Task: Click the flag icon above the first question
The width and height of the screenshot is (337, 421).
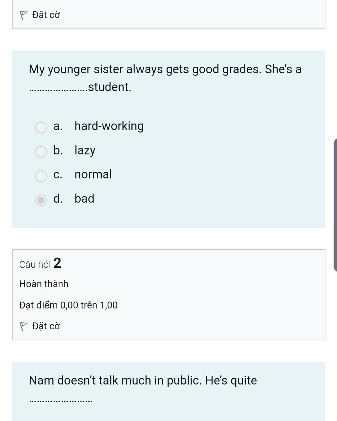Action: 23,15
